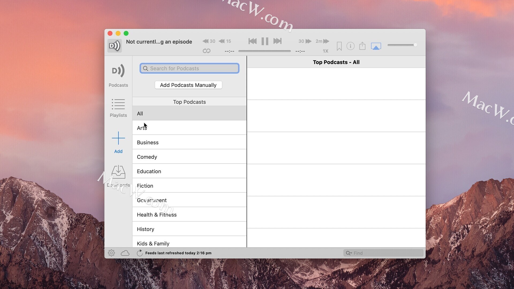The height and width of the screenshot is (289, 514).
Task: Skip forward 2 minutes
Action: coord(322,41)
